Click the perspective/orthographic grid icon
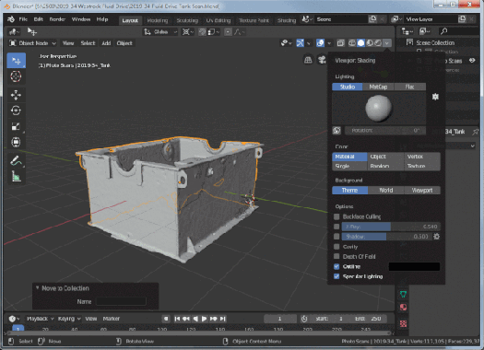484x350 pixels. tap(308, 60)
